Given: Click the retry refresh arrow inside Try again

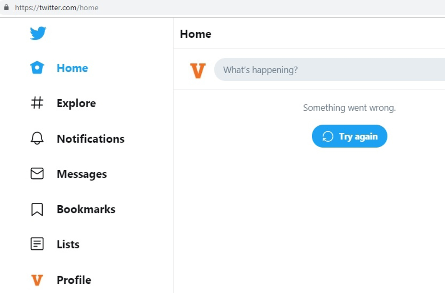Looking at the screenshot, I should pos(328,136).
